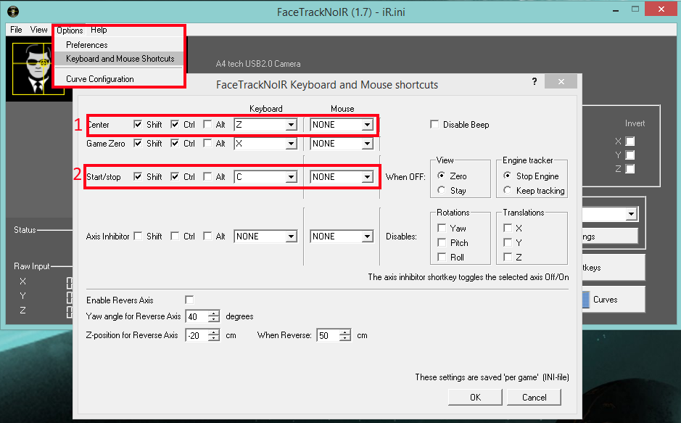The height and width of the screenshot is (423, 681).
Task: Open Axis Inhibitor mouse button dropdown
Action: tap(342, 237)
